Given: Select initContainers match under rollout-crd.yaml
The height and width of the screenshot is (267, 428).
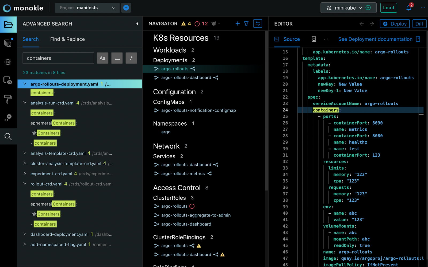Looking at the screenshot, I should [46, 214].
